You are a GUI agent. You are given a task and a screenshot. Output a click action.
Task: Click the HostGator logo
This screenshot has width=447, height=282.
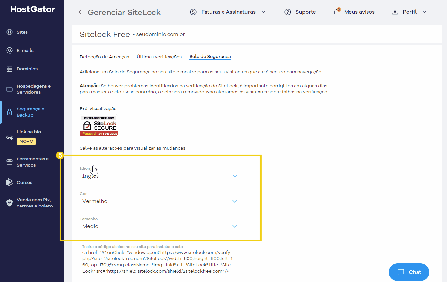(33, 9)
